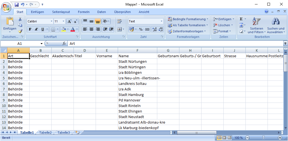Image resolution: width=288 pixels, height=141 pixels.
Task: Click the AutoSum sigma icon
Action: [x=241, y=19]
